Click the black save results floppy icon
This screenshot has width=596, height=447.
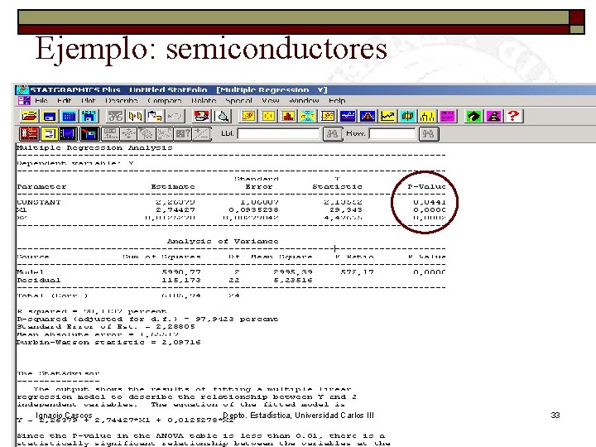click(89, 134)
